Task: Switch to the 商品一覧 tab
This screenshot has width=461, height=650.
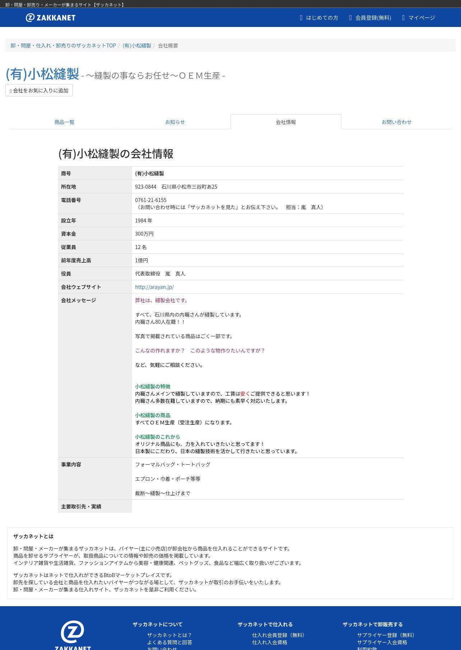Action: pyautogui.click(x=64, y=122)
